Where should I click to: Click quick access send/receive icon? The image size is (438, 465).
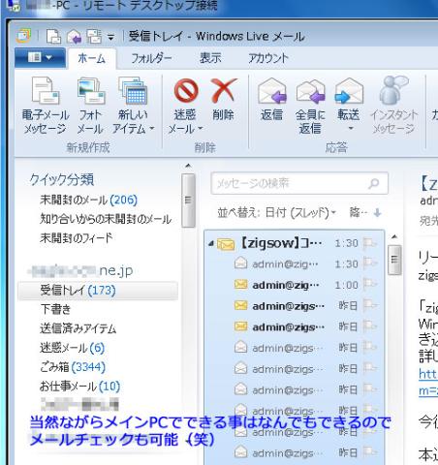click(x=94, y=37)
